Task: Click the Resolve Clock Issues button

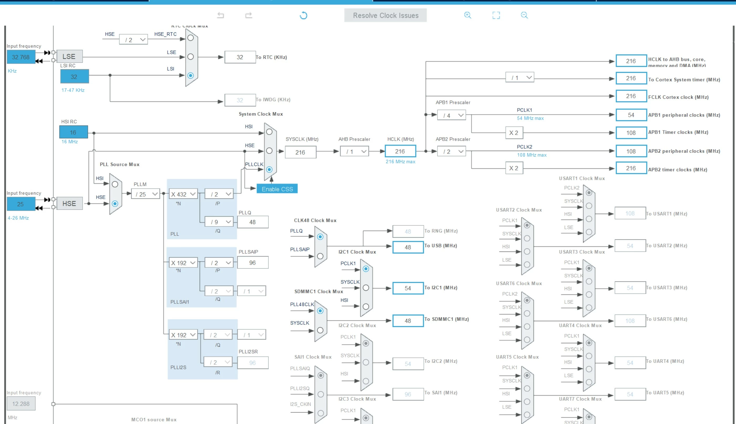Action: [386, 15]
